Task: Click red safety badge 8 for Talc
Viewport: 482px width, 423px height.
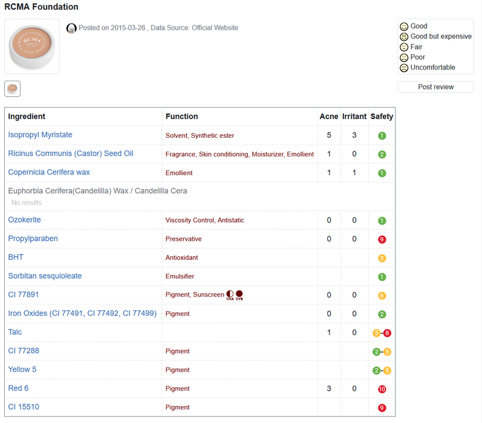Action: (x=387, y=333)
